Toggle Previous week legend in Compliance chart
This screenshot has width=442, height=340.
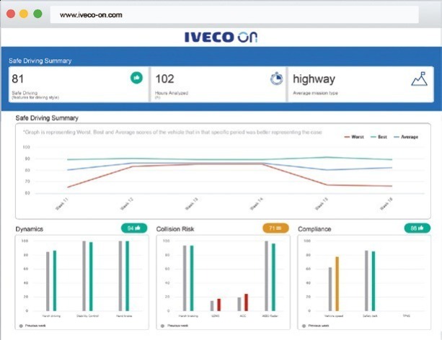(315, 326)
